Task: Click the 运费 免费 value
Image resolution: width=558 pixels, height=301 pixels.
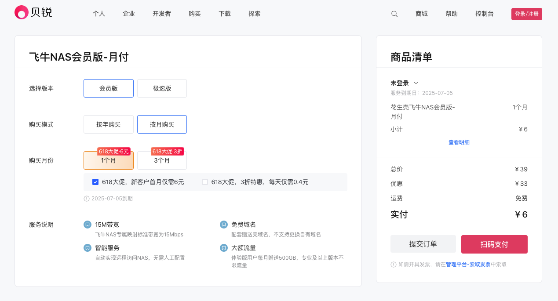Action: point(522,198)
